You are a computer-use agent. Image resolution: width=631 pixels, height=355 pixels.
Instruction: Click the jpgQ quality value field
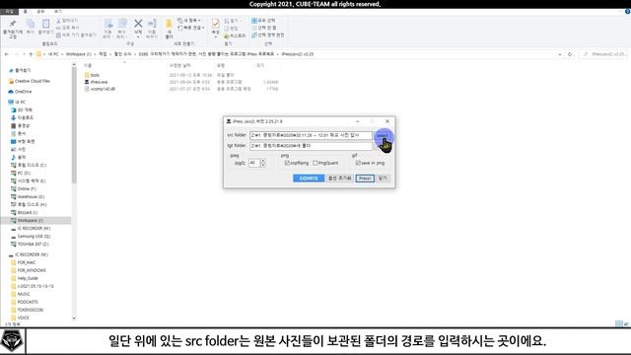point(254,163)
